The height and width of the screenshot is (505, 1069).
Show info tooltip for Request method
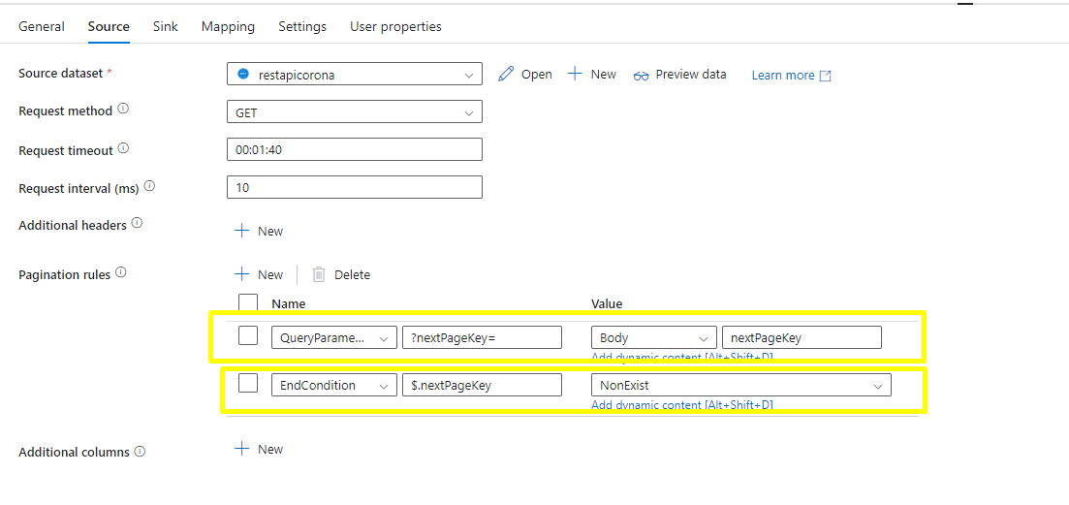point(123,109)
